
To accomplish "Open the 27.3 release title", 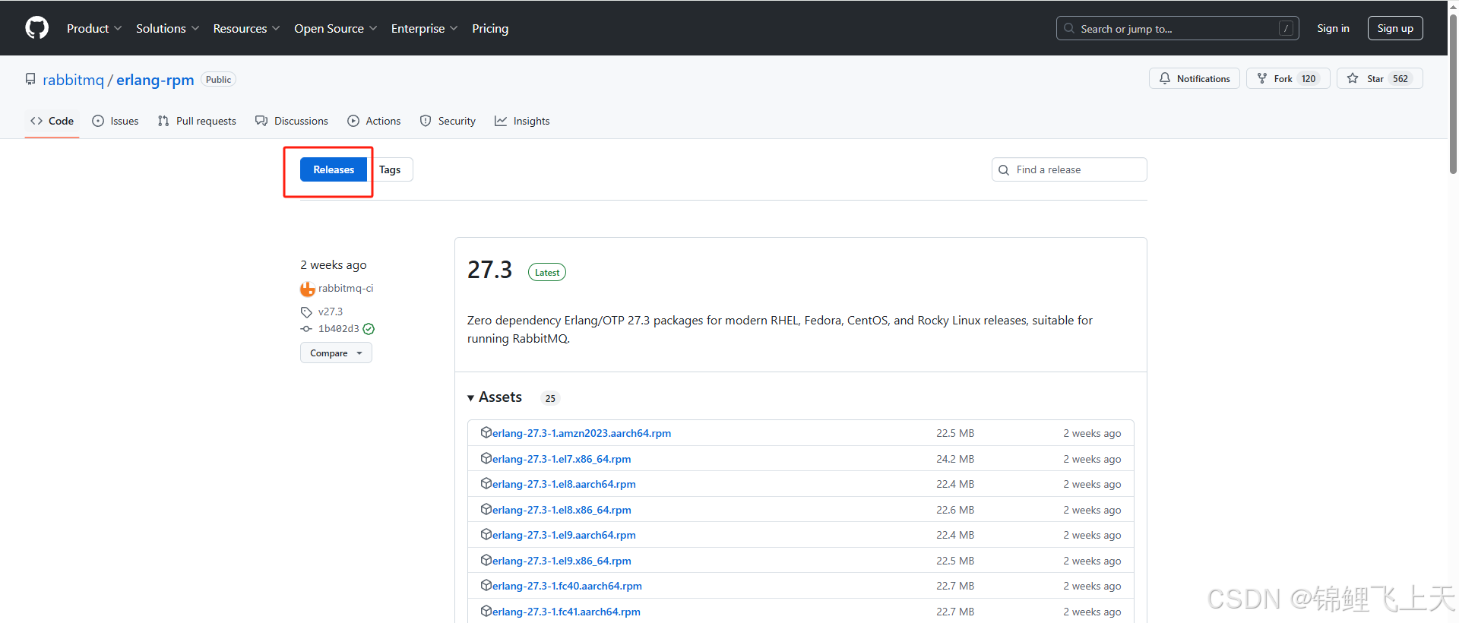I will 489,270.
